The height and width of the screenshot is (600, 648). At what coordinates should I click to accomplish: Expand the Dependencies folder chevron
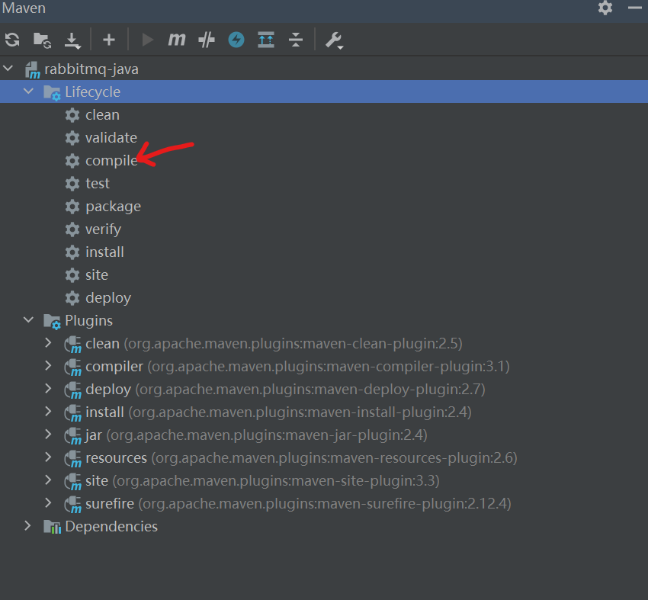27,525
